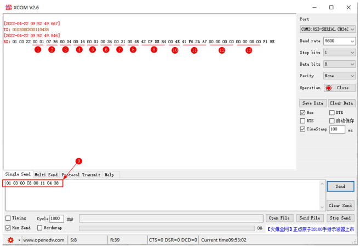
Task: Click the red annotation marker labeled 0
Action: (x=78, y=161)
